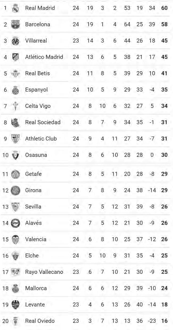Click the Real Oviedo team name

point(40,321)
